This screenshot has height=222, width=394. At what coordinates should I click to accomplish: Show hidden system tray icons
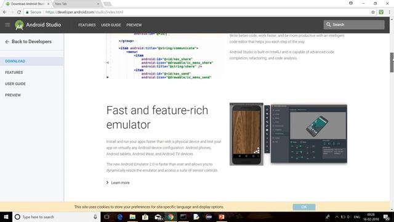pos(337,216)
